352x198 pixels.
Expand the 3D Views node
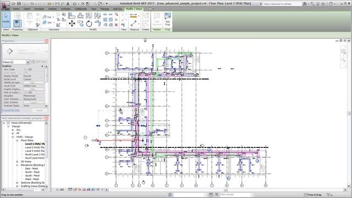pyautogui.click(x=17, y=162)
